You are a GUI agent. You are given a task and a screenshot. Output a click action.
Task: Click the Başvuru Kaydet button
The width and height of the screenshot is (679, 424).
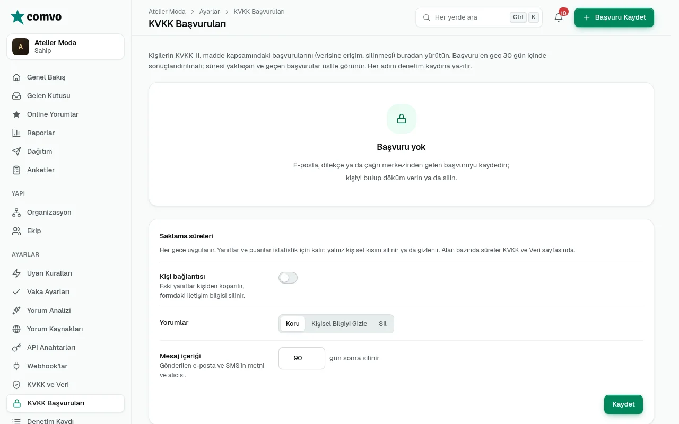coord(614,17)
